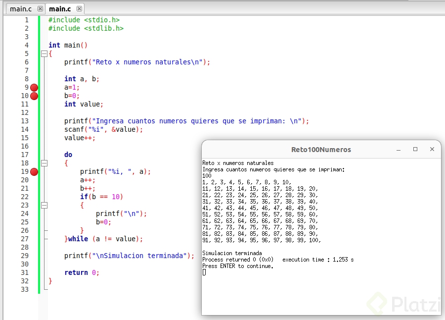Viewport: 445px width, 320px height.
Task: Collapse the do-while block fold at line 18
Action: point(44,163)
